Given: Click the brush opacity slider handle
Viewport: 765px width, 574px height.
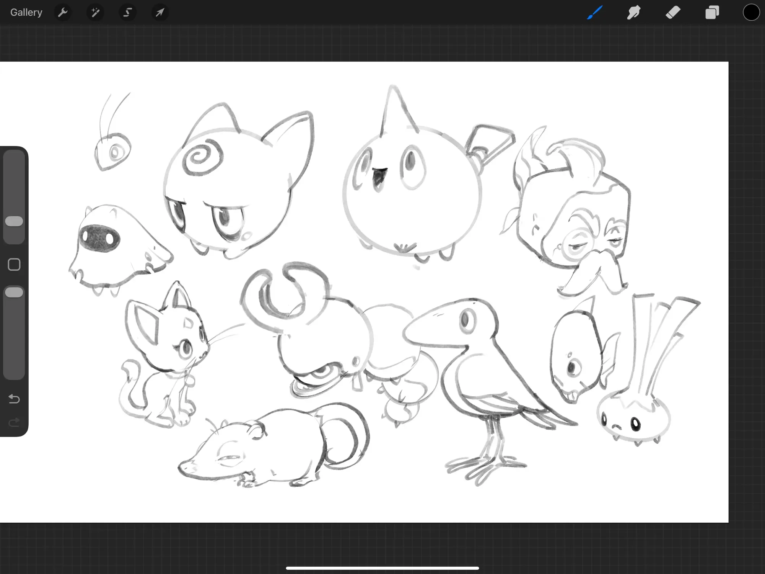Looking at the screenshot, I should pyautogui.click(x=14, y=292).
